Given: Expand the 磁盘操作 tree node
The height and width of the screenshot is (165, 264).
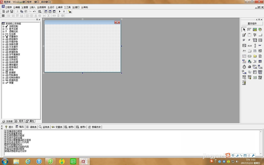Looking at the screenshot, I should 3,57.
